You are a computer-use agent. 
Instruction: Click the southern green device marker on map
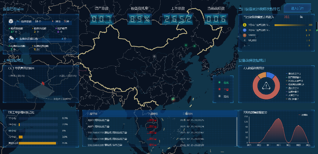click(x=173, y=99)
